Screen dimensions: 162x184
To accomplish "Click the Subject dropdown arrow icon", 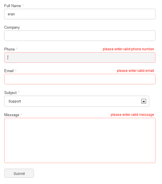I will tap(144, 101).
